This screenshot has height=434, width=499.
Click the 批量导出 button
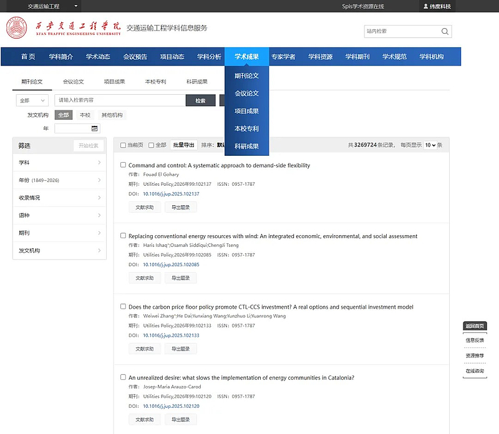pos(183,145)
